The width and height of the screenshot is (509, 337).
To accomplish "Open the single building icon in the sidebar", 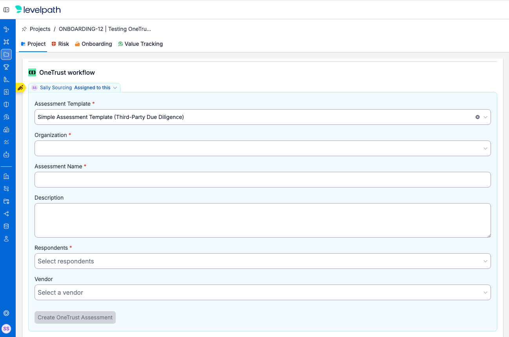I will [6, 176].
